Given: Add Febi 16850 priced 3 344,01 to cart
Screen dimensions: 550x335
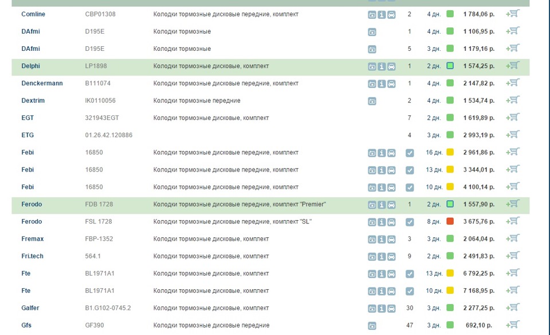Looking at the screenshot, I should pos(512,169).
